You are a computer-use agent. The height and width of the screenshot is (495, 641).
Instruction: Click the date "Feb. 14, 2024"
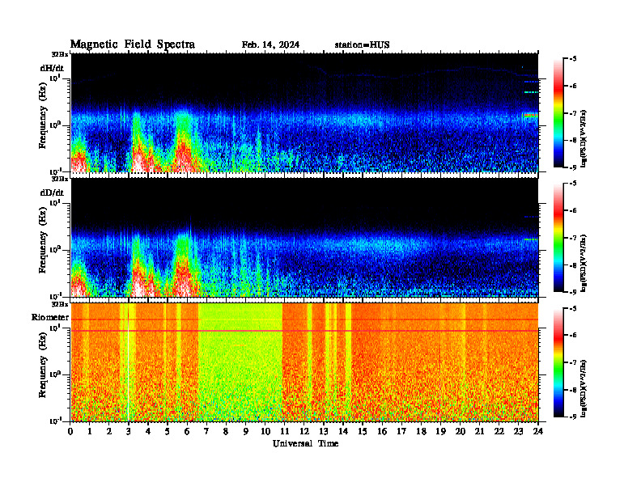[270, 45]
